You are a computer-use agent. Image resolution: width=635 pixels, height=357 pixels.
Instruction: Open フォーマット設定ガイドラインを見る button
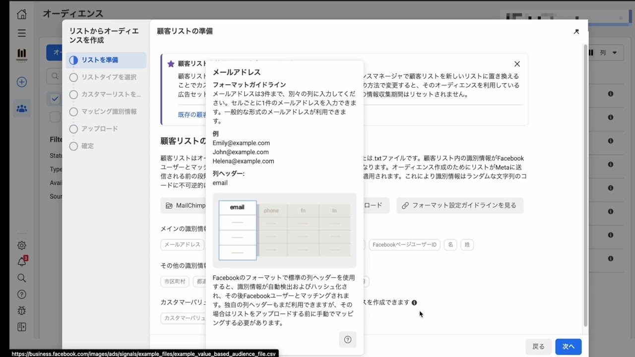coord(460,205)
